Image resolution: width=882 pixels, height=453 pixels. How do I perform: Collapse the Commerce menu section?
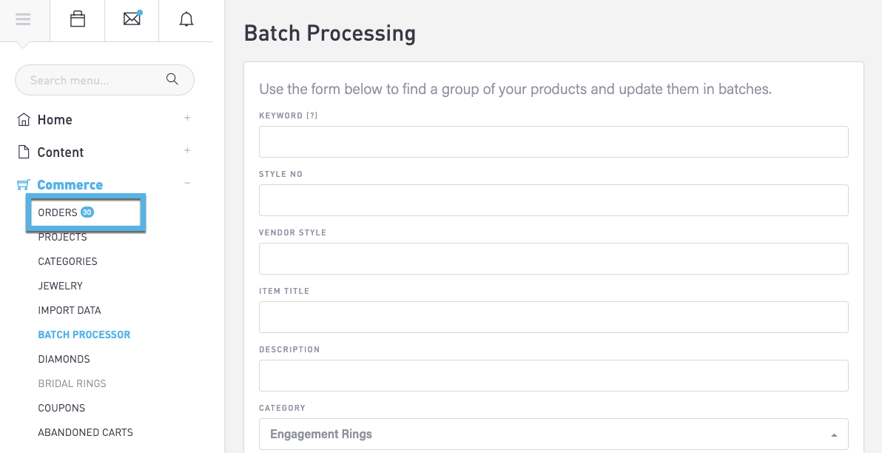[x=187, y=183]
